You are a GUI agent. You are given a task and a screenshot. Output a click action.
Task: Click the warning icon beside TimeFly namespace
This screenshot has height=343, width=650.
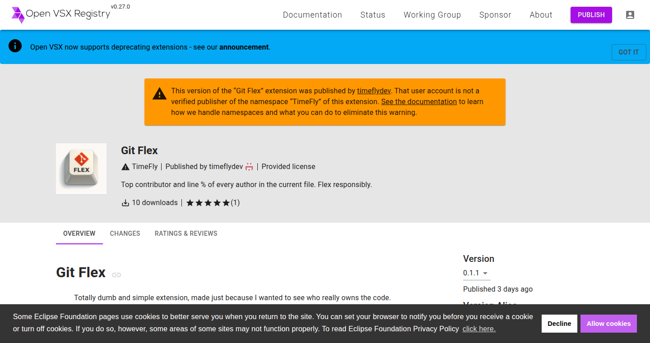click(x=125, y=167)
